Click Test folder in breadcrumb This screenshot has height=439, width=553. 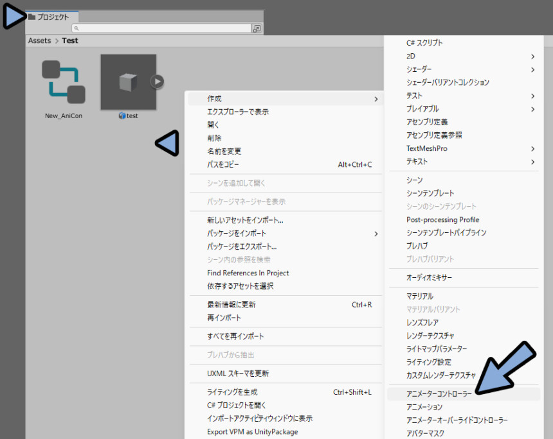click(x=70, y=40)
